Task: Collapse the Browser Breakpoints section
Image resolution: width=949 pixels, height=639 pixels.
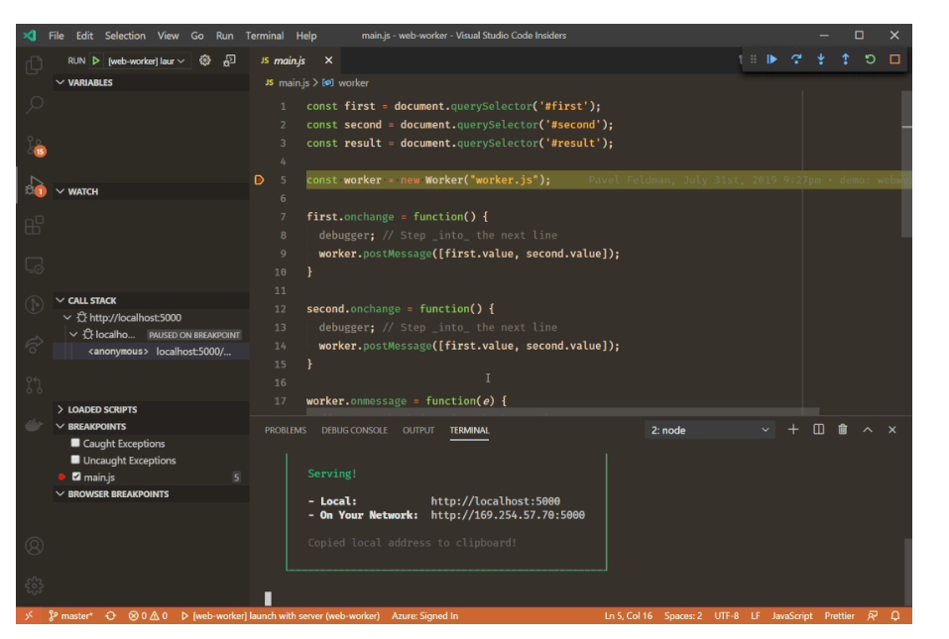Action: coord(152,494)
